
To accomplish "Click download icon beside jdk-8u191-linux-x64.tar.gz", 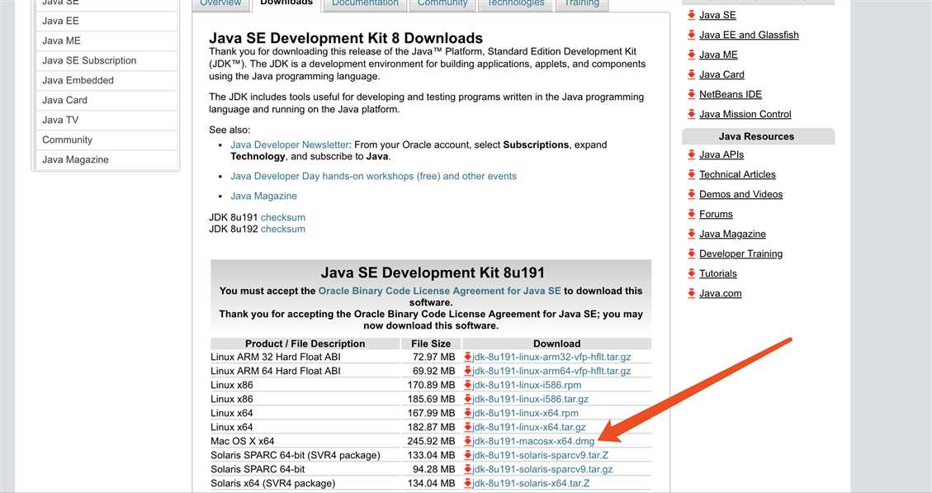I will (x=468, y=427).
